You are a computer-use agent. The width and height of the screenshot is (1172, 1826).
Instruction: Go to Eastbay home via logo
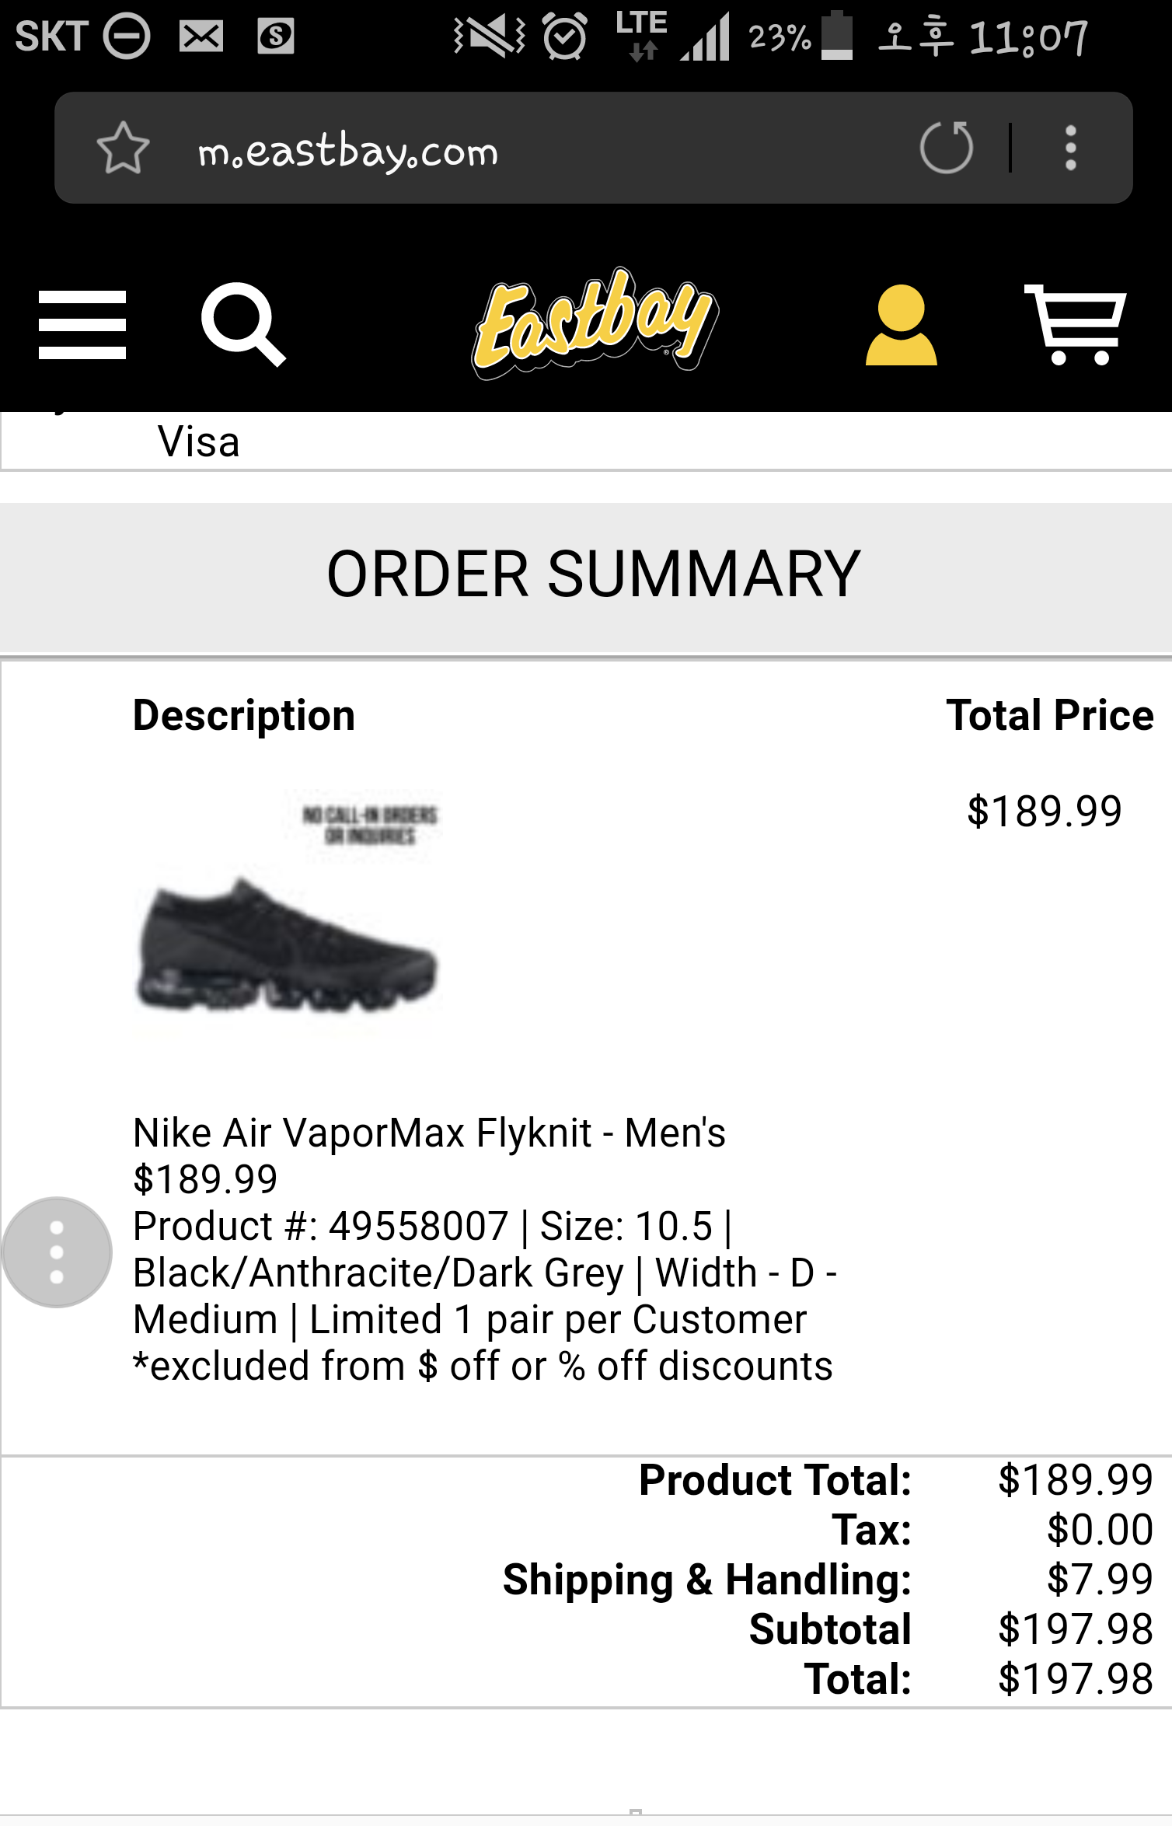coord(594,323)
